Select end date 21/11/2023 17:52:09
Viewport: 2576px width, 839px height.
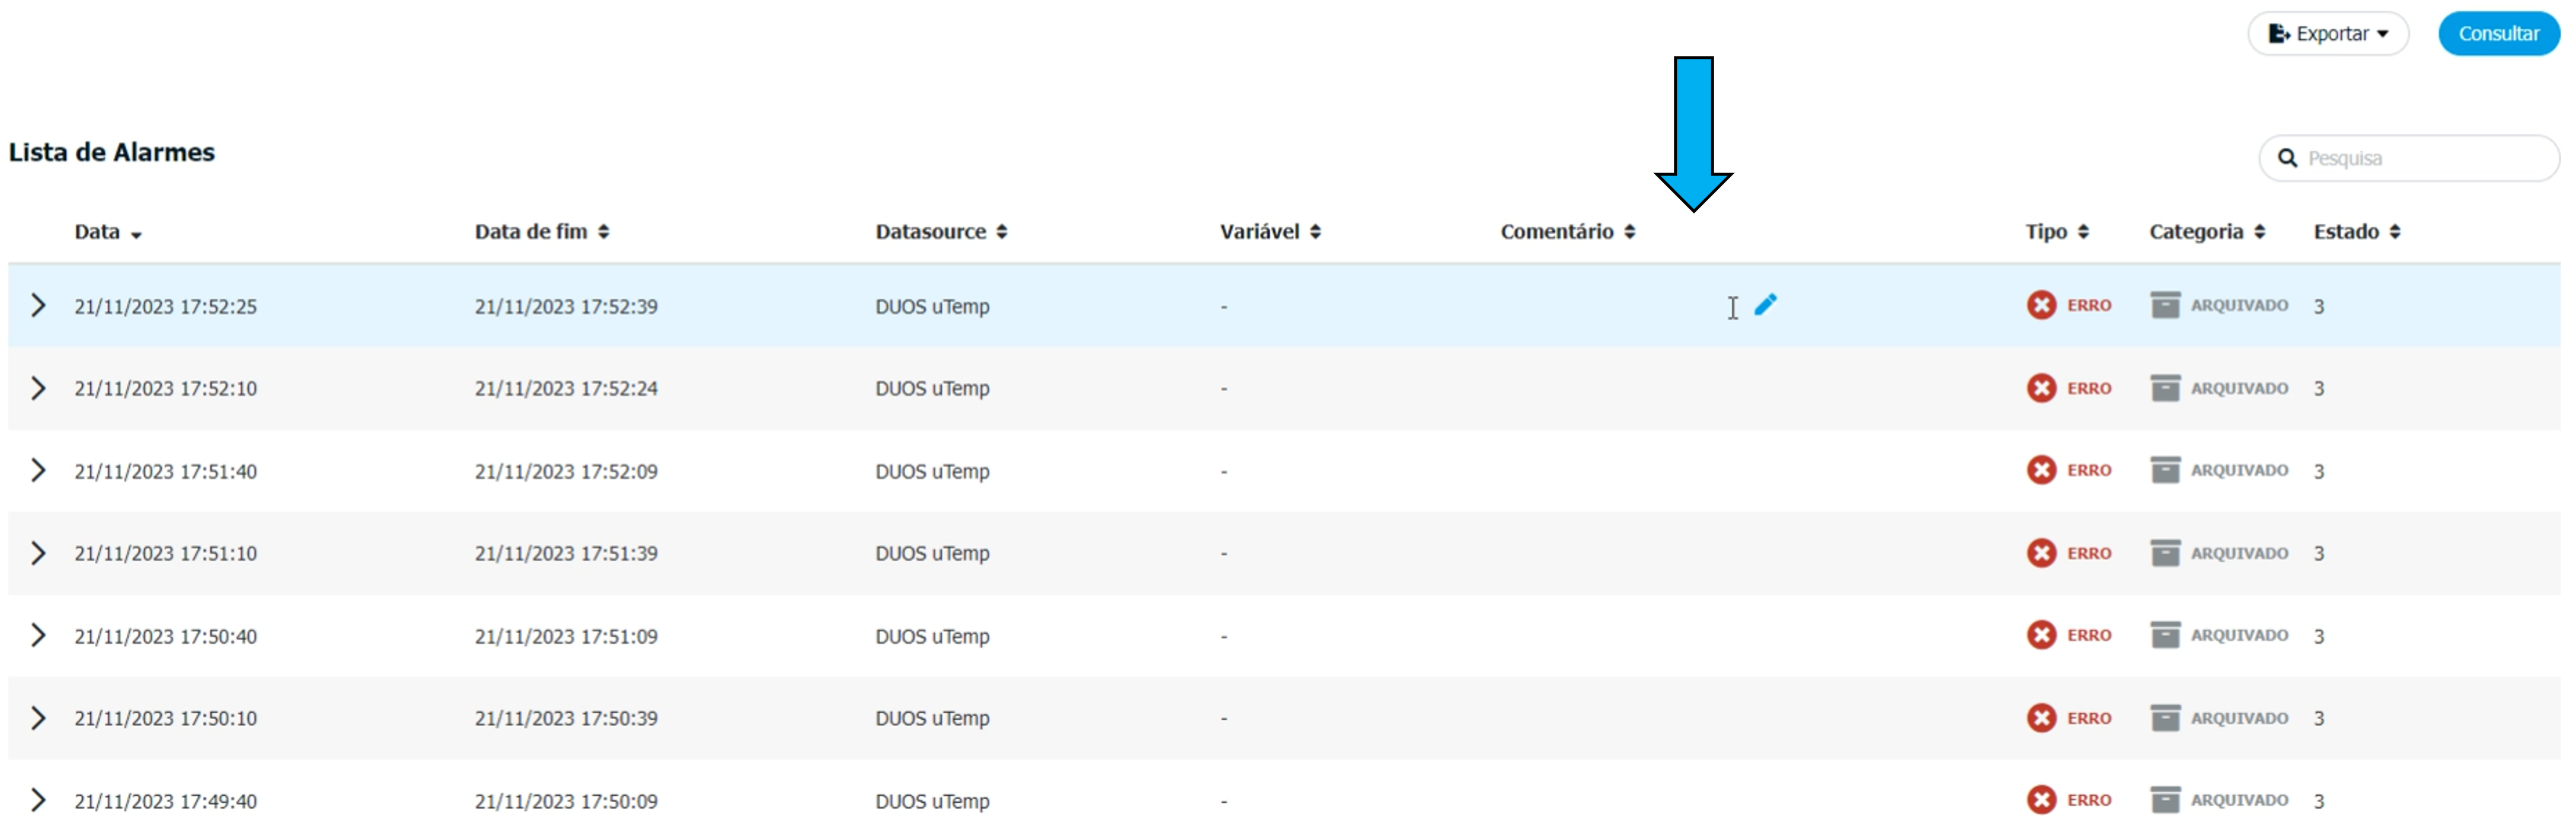click(x=566, y=472)
